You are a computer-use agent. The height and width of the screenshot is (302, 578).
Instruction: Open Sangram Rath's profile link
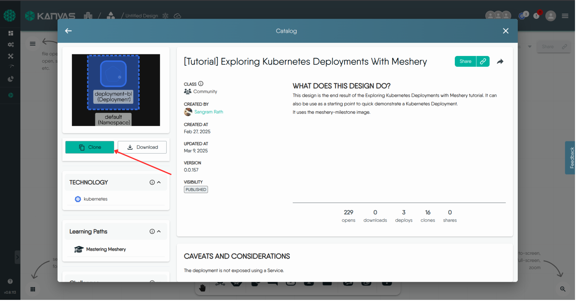pos(208,112)
